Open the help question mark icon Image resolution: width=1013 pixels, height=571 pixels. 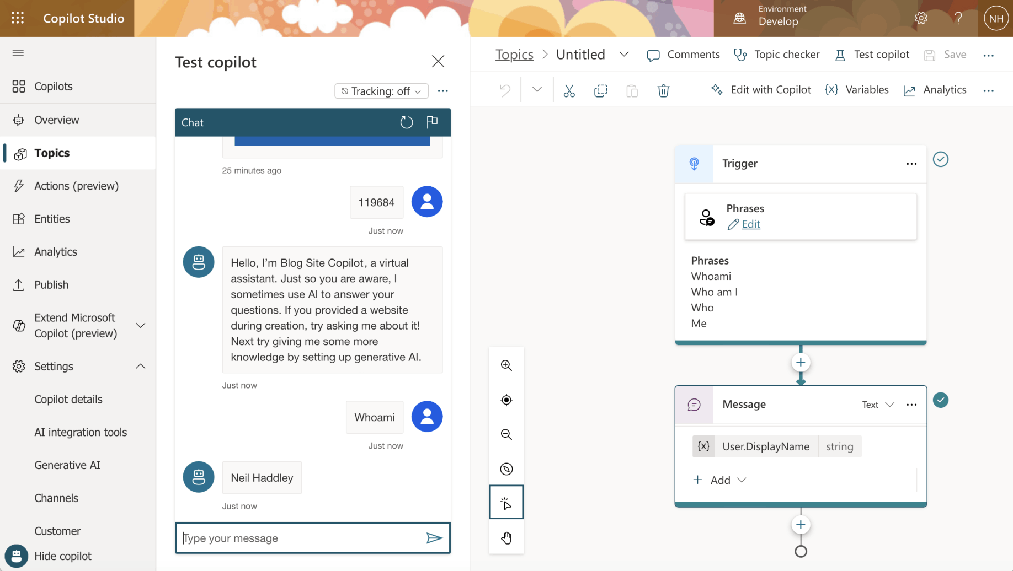958,18
